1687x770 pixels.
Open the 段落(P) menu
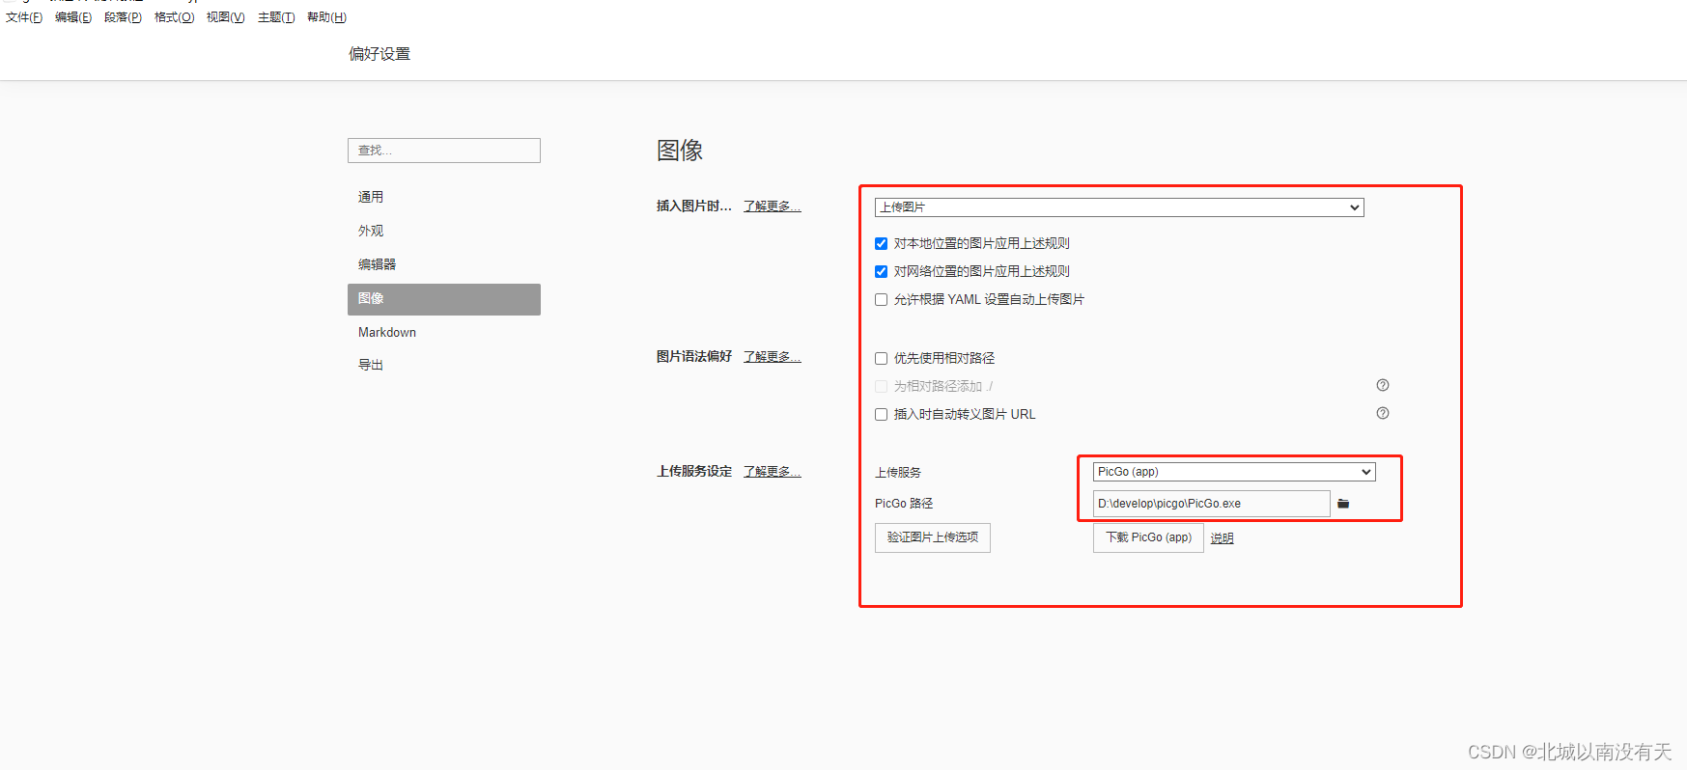tap(123, 17)
